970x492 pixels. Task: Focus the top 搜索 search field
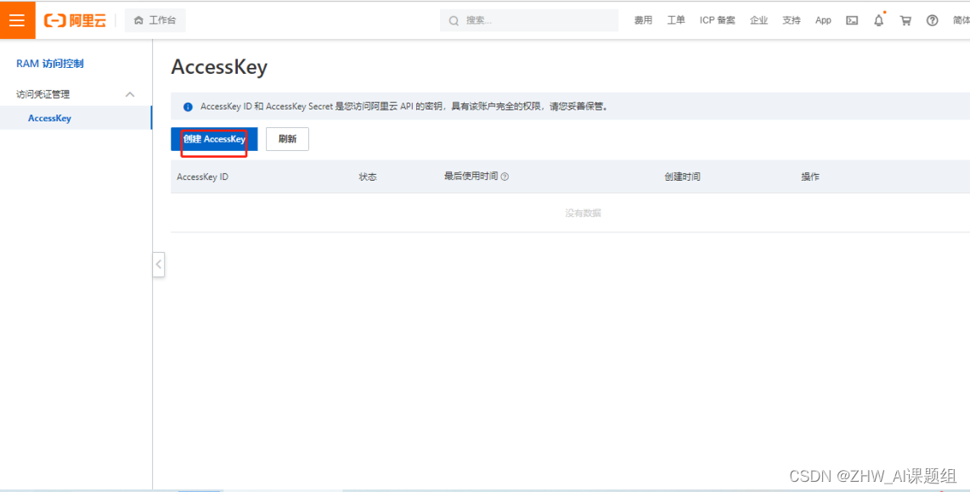click(529, 20)
